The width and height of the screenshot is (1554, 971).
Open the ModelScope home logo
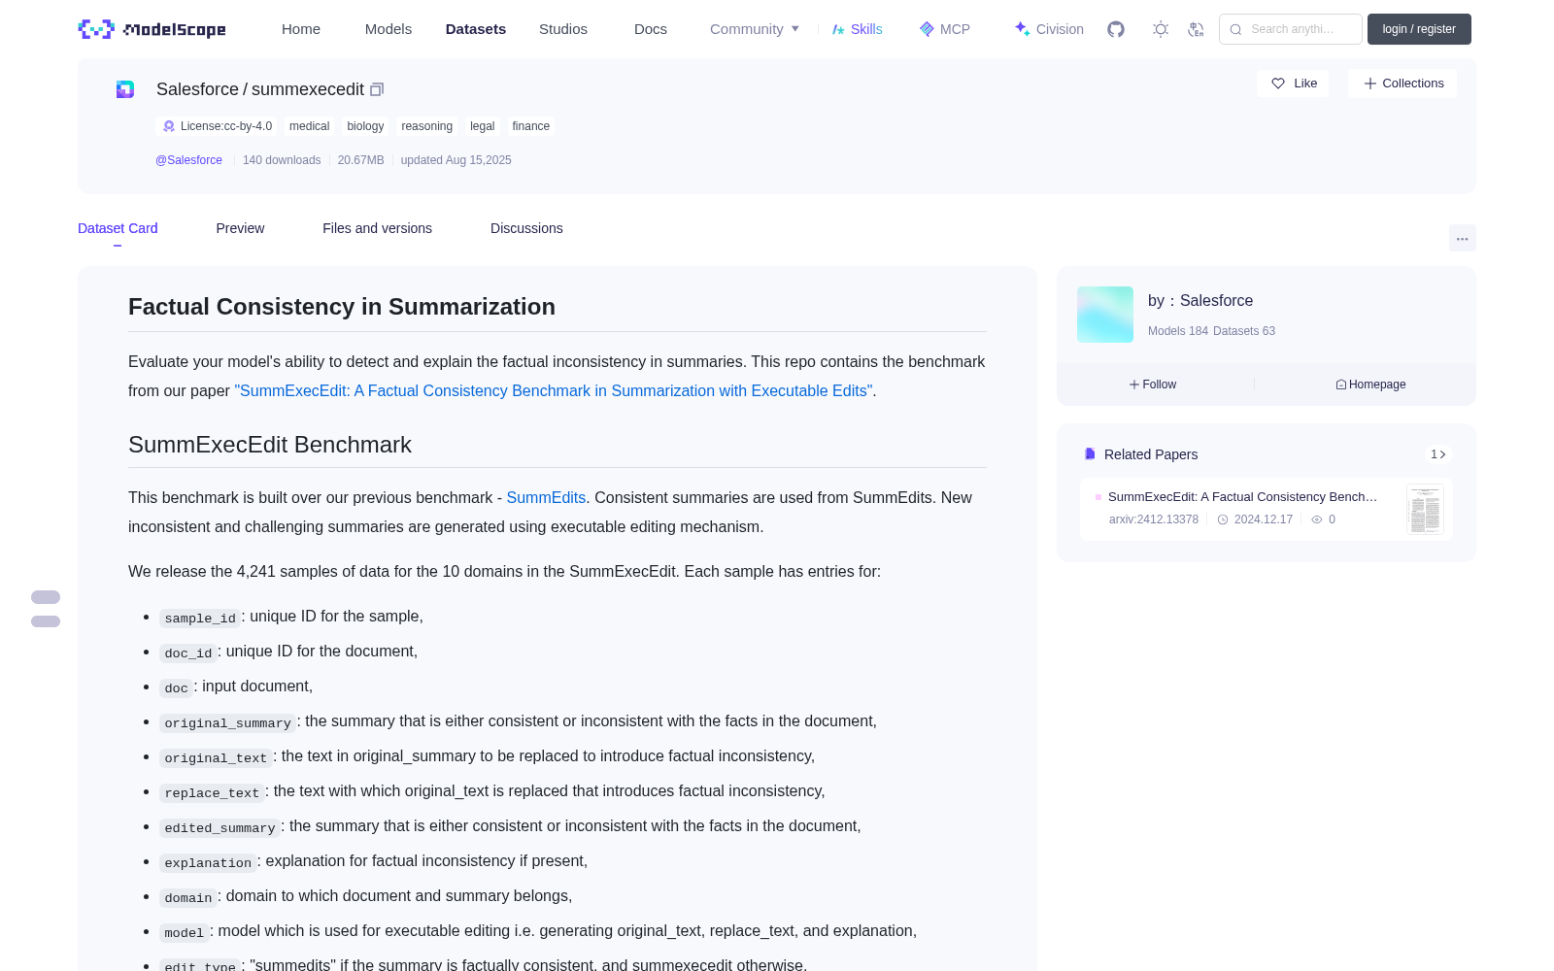[x=152, y=29]
